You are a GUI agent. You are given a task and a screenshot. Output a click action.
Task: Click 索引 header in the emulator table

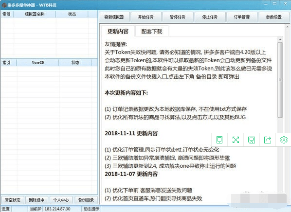(7, 14)
